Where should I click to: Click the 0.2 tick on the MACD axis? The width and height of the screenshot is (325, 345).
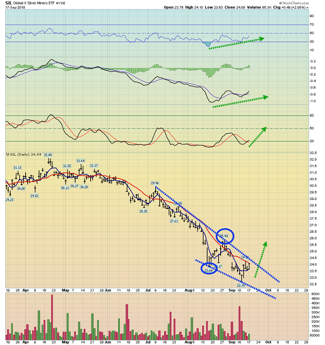coord(313,61)
